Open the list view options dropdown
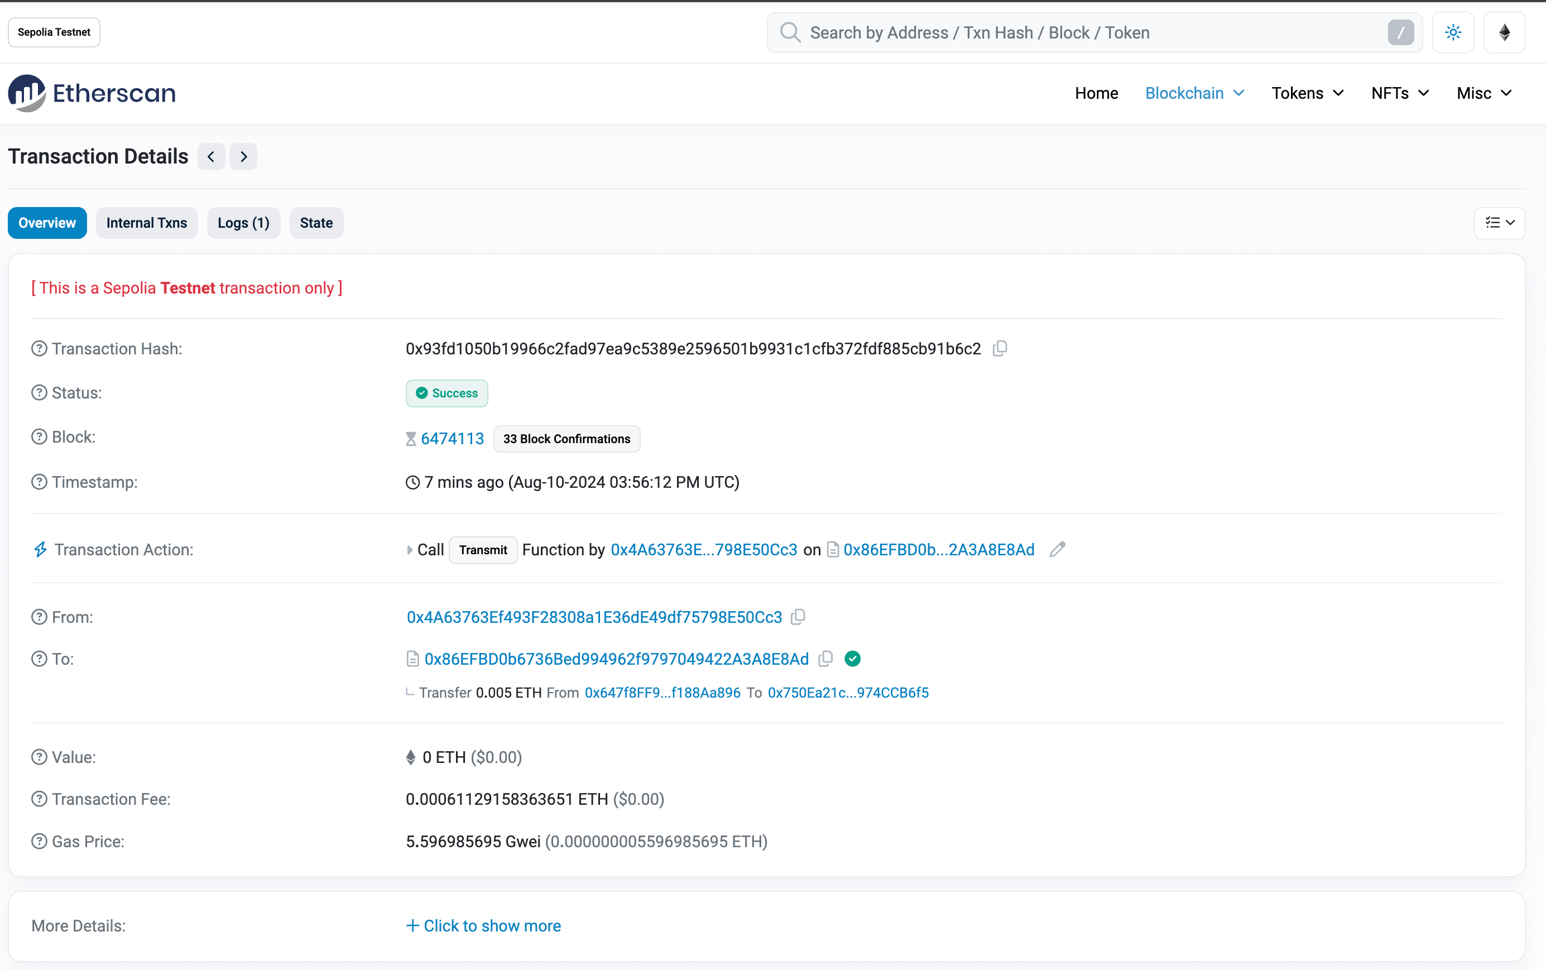The image size is (1546, 970). (1499, 223)
